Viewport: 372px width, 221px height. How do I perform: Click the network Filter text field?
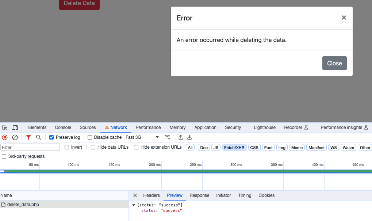coord(30,148)
